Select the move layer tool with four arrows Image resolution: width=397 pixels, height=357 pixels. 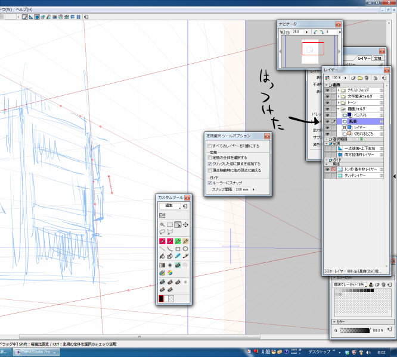coord(185,225)
